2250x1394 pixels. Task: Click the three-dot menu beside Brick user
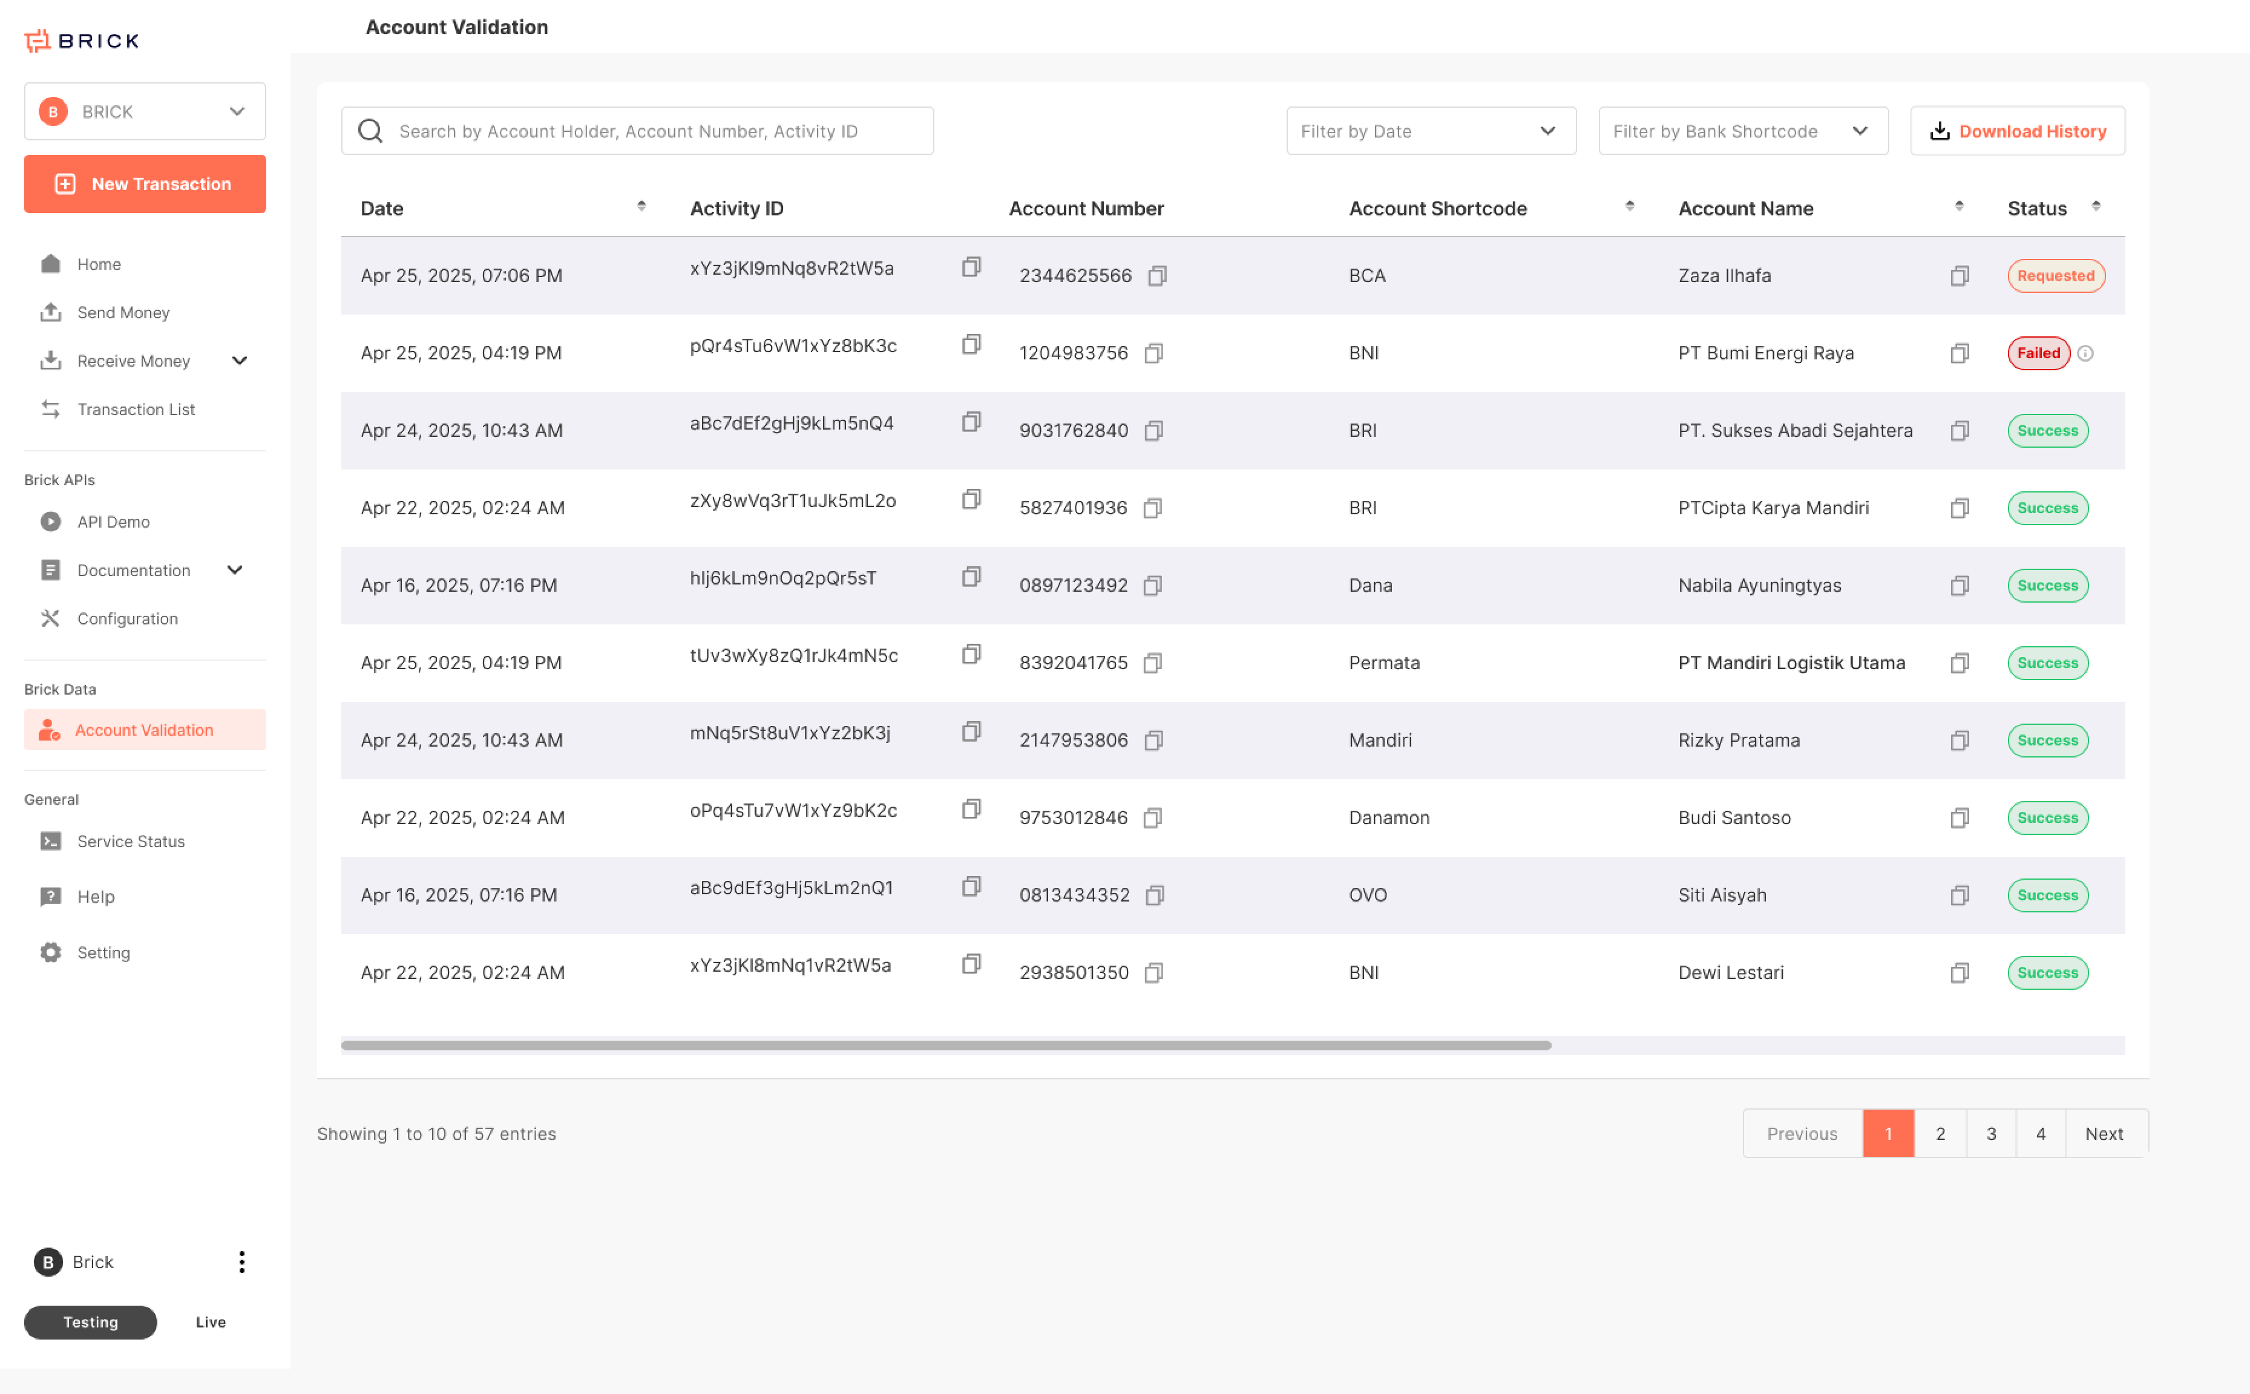241,1261
